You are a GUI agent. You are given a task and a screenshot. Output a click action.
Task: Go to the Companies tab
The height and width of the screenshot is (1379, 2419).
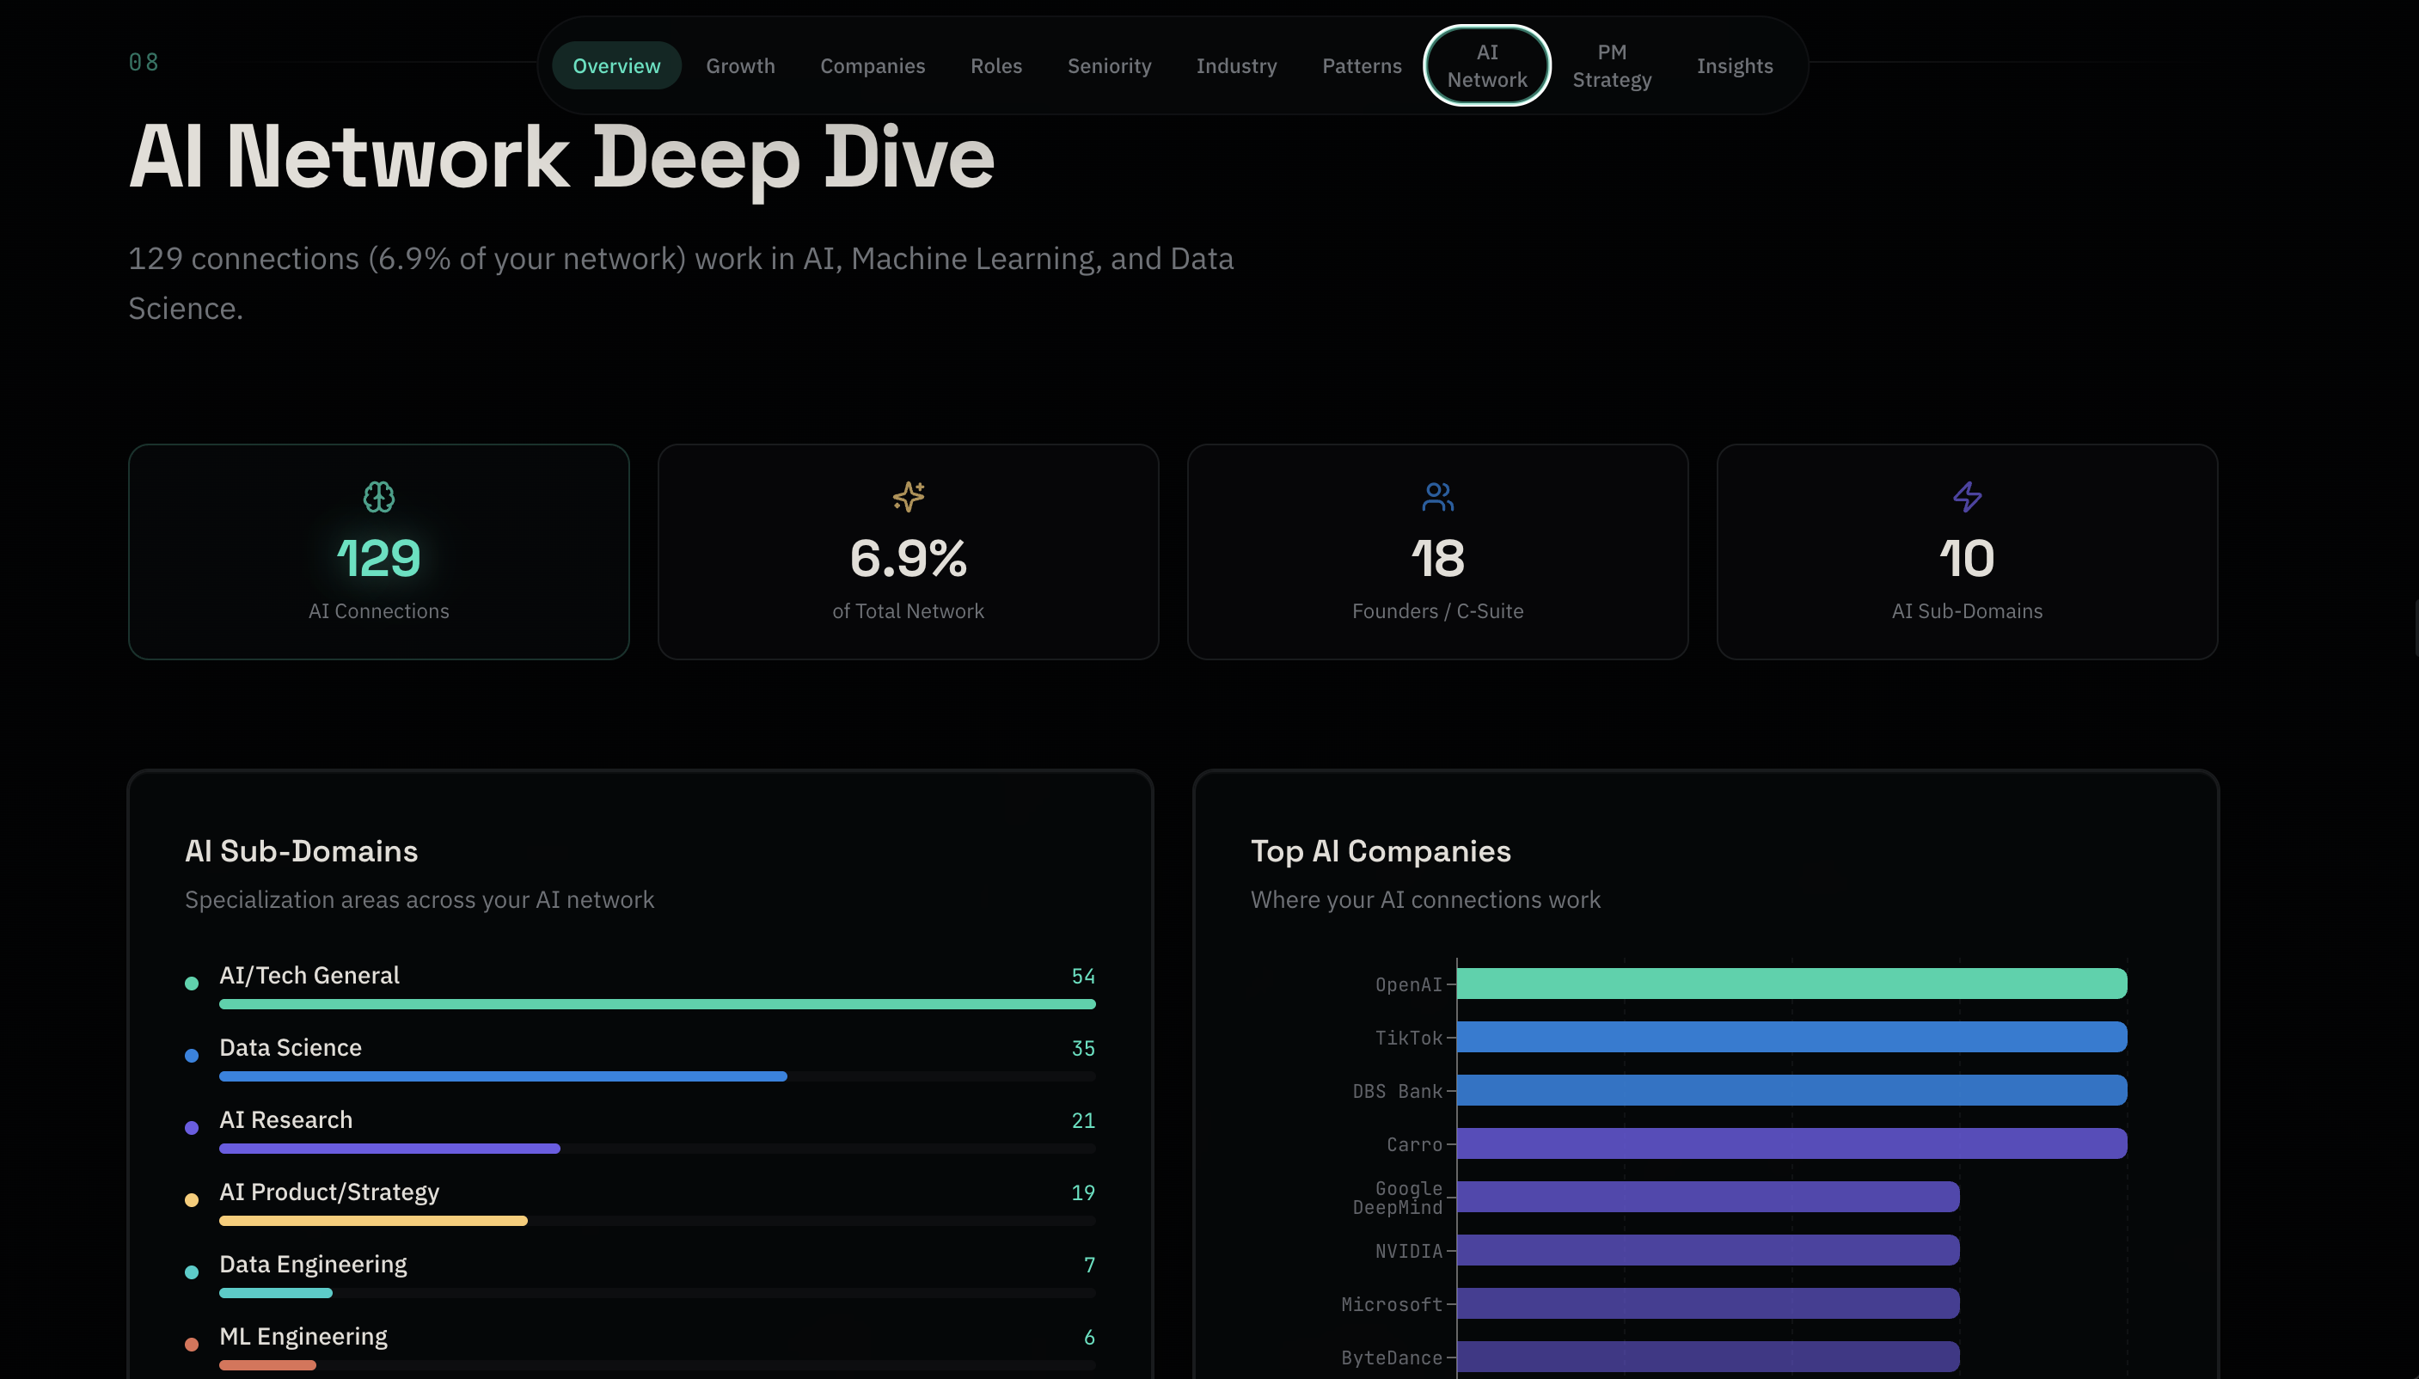click(872, 65)
